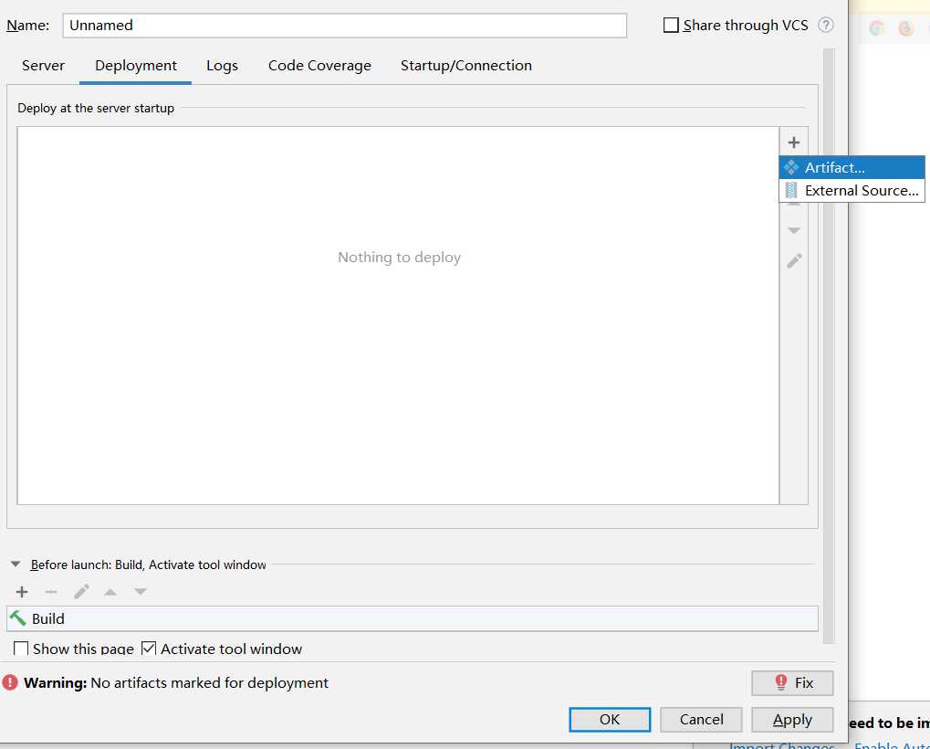Image resolution: width=930 pixels, height=749 pixels.
Task: Move before launch task up
Action: click(x=110, y=592)
